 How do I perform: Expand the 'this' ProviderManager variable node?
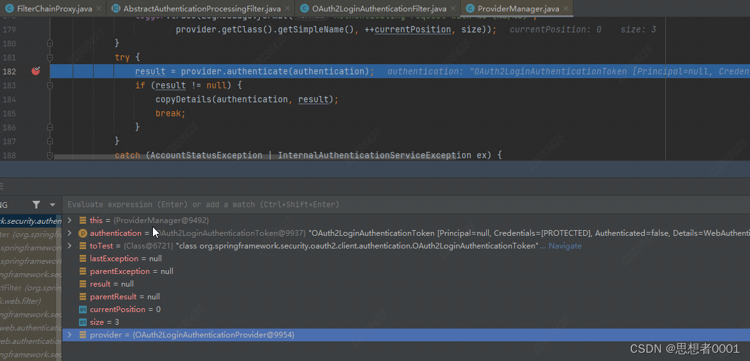69,221
